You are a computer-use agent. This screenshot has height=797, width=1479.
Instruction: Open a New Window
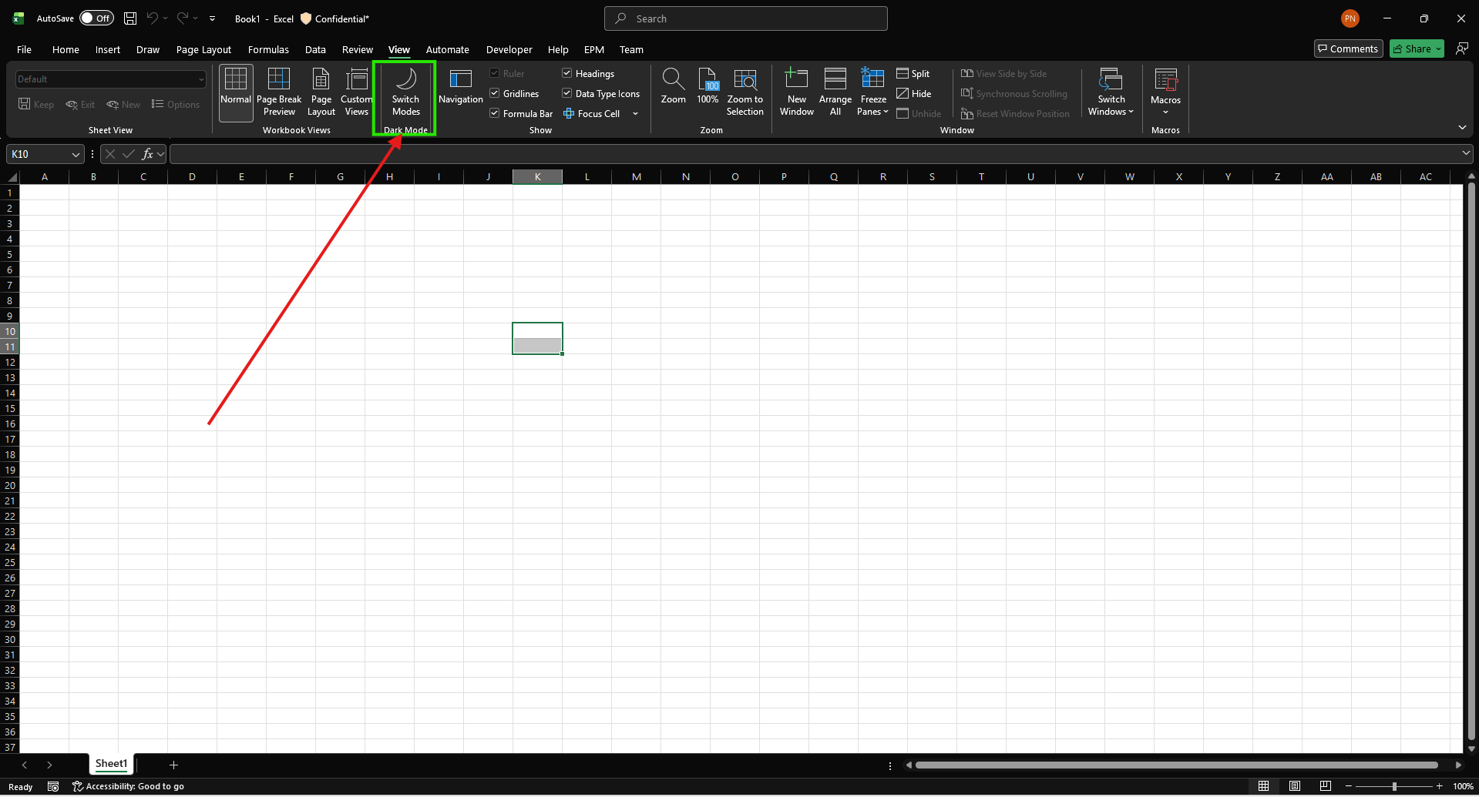pyautogui.click(x=796, y=92)
